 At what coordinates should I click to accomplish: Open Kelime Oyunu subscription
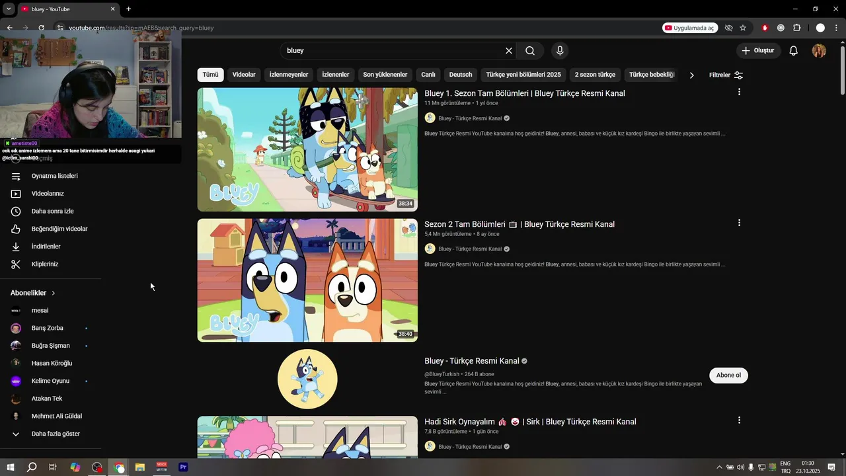[51, 381]
